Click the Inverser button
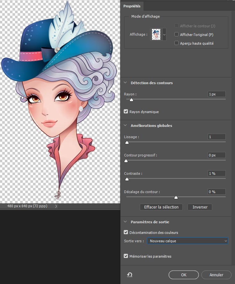 pos(200,207)
